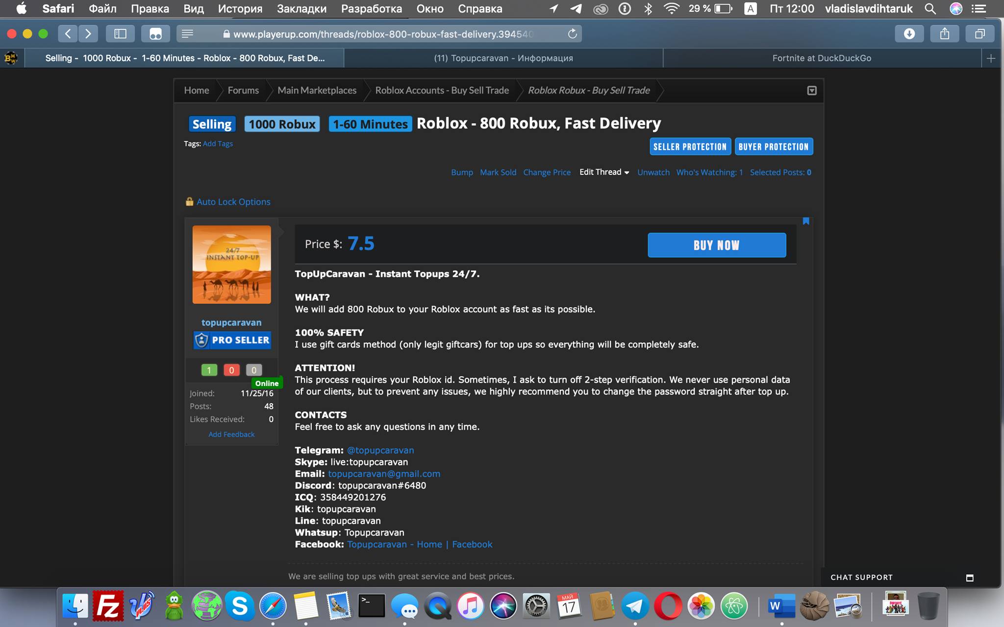This screenshot has height=627, width=1004.
Task: Launch Skype from the dock
Action: point(240,606)
